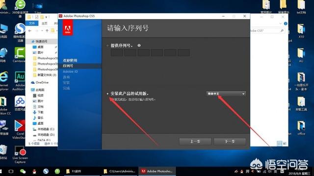314x176 pixels.
Task: Select the office desktop folder
Action: (301, 128)
